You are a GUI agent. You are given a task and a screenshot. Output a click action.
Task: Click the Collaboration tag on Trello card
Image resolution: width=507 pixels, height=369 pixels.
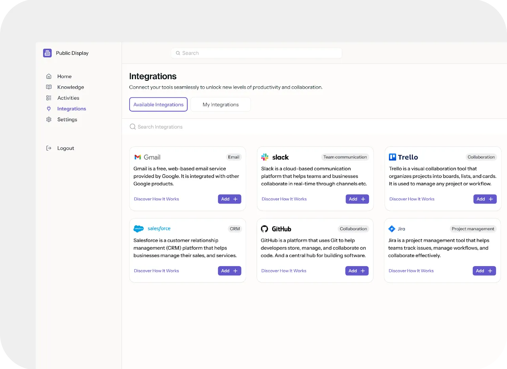point(481,157)
